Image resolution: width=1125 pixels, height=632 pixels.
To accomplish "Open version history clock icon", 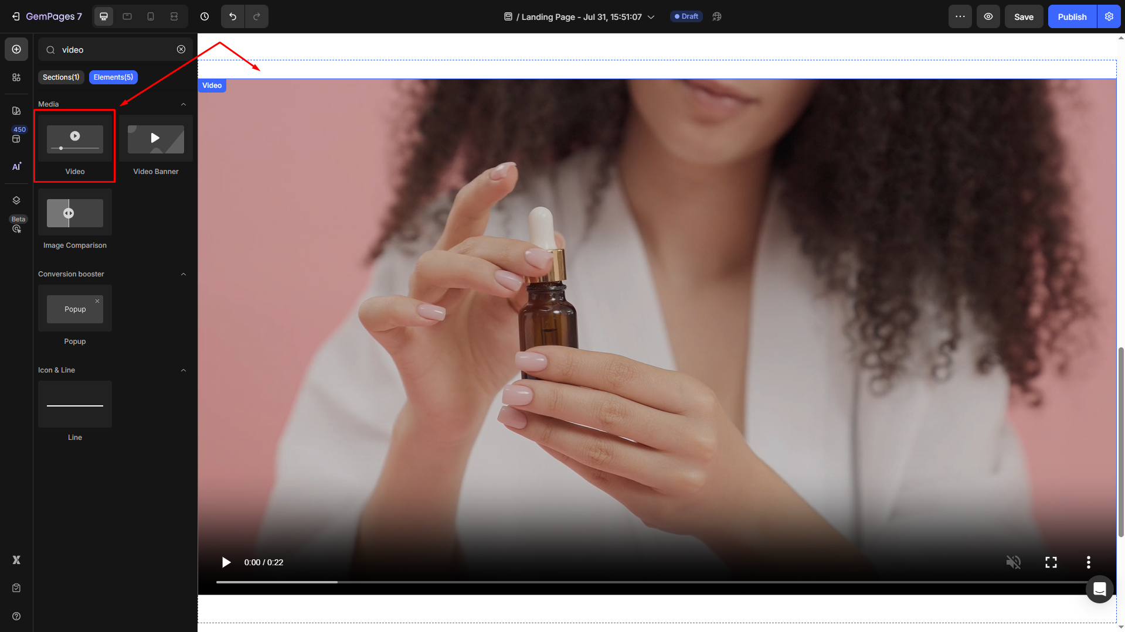I will (x=205, y=16).
